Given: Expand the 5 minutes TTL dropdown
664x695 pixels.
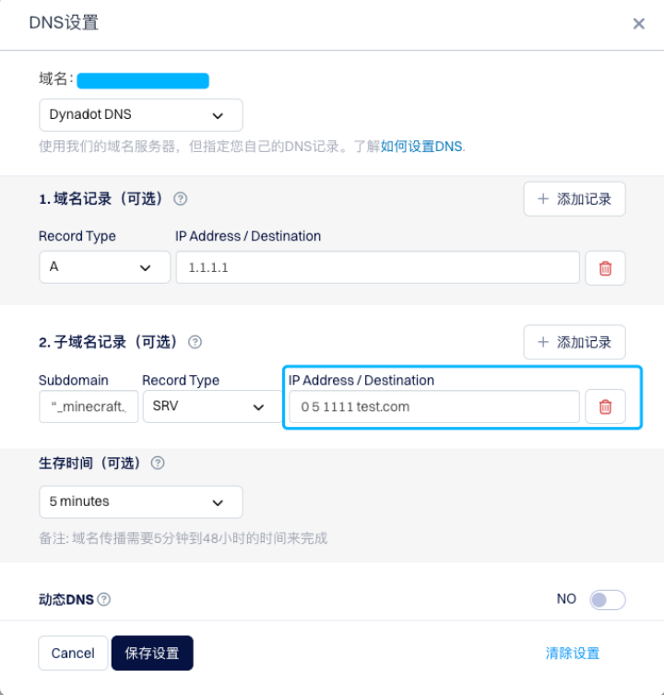Looking at the screenshot, I should [x=140, y=502].
